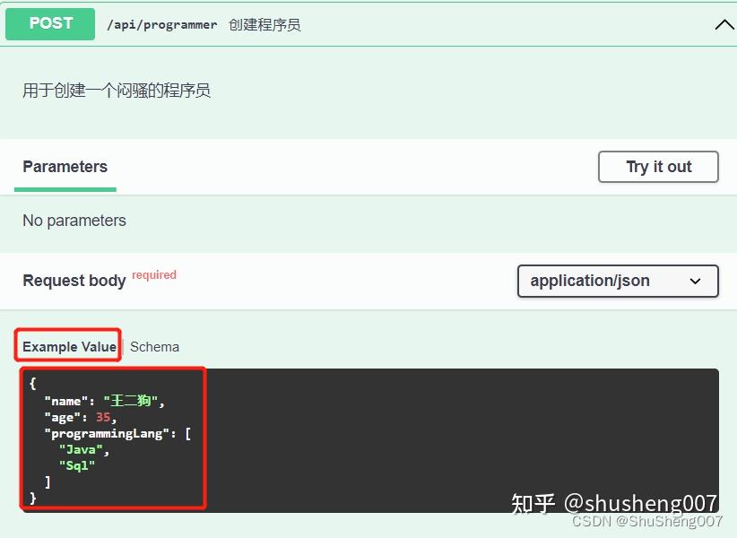Click the Sql string in the example body
The width and height of the screenshot is (737, 538).
75,465
